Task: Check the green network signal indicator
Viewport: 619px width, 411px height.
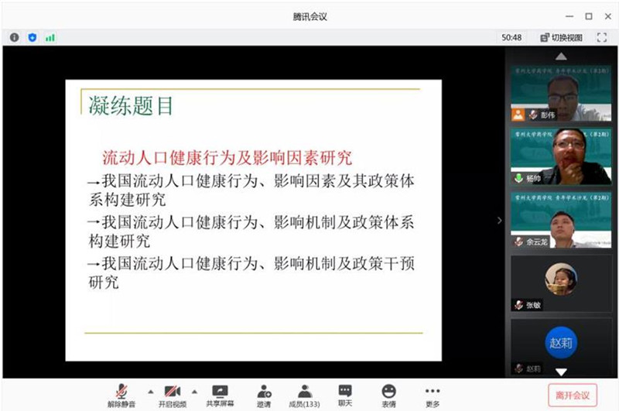Action: pos(50,37)
